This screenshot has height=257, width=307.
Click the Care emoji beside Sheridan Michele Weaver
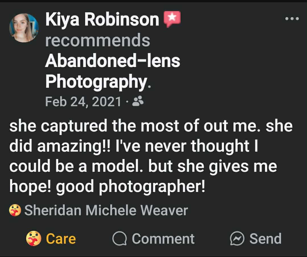[x=15, y=211]
